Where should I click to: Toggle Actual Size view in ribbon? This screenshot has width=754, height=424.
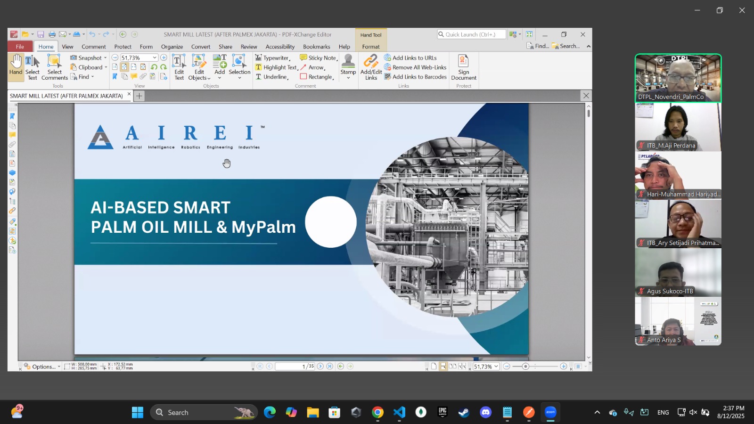(x=115, y=67)
